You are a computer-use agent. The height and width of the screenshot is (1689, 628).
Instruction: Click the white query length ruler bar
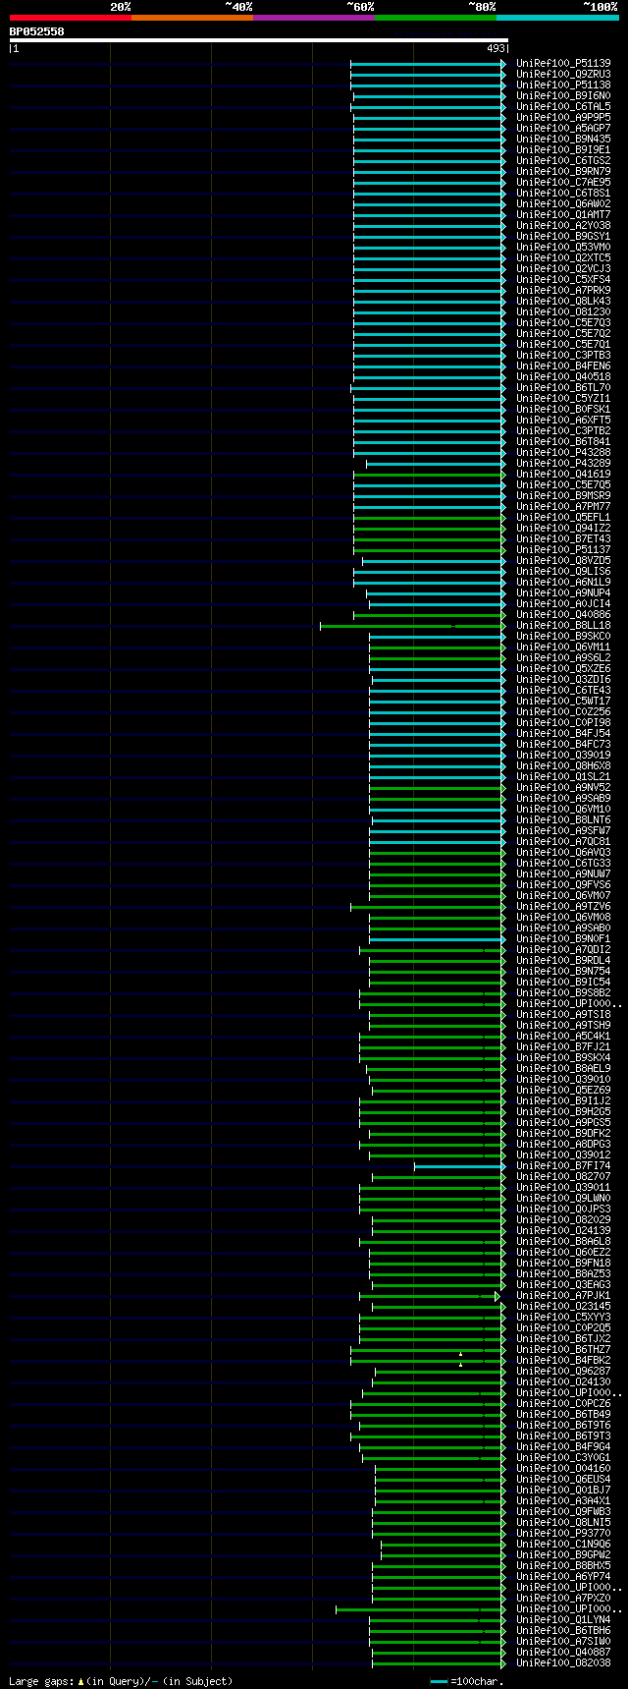(259, 40)
